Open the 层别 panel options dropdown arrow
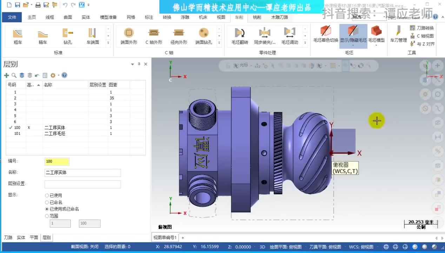 pyautogui.click(x=132, y=64)
